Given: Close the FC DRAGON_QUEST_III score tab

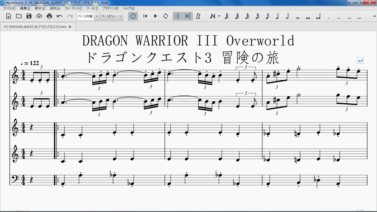Looking at the screenshot, I should coord(70,27).
